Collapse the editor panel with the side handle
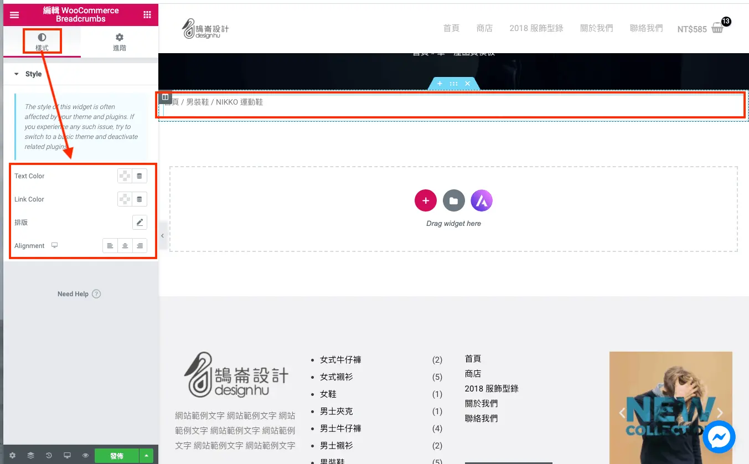Viewport: 749px width, 464px height. (x=162, y=236)
